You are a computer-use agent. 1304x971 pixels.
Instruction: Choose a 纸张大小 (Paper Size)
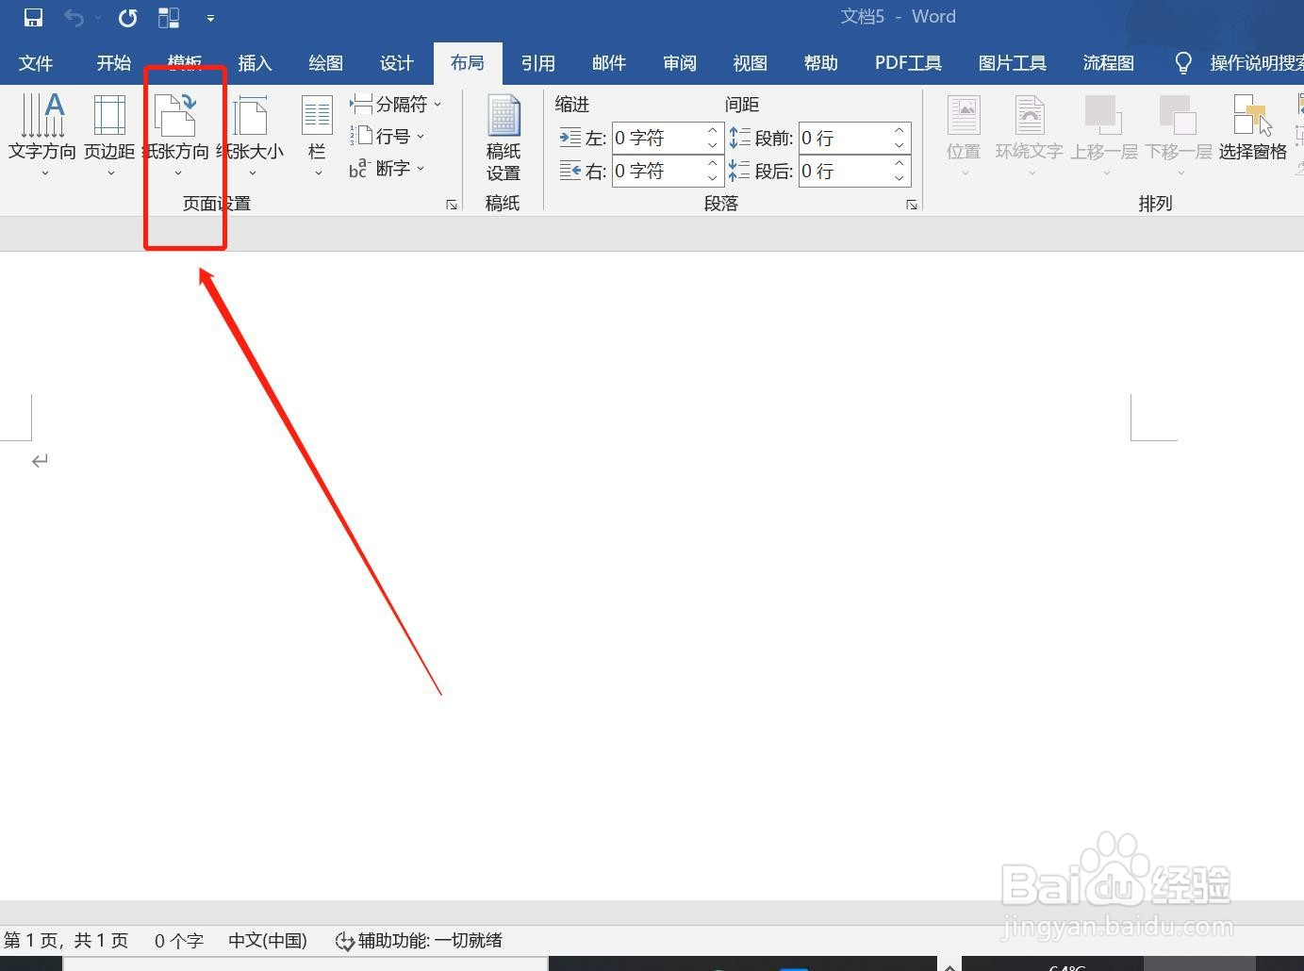coord(252,132)
